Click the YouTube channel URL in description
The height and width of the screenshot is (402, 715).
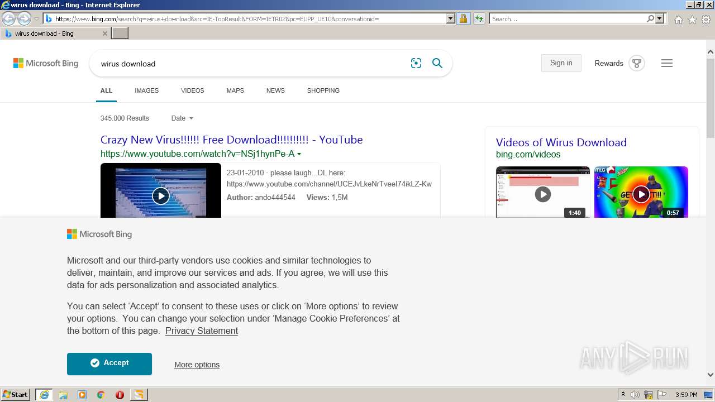pos(329,184)
